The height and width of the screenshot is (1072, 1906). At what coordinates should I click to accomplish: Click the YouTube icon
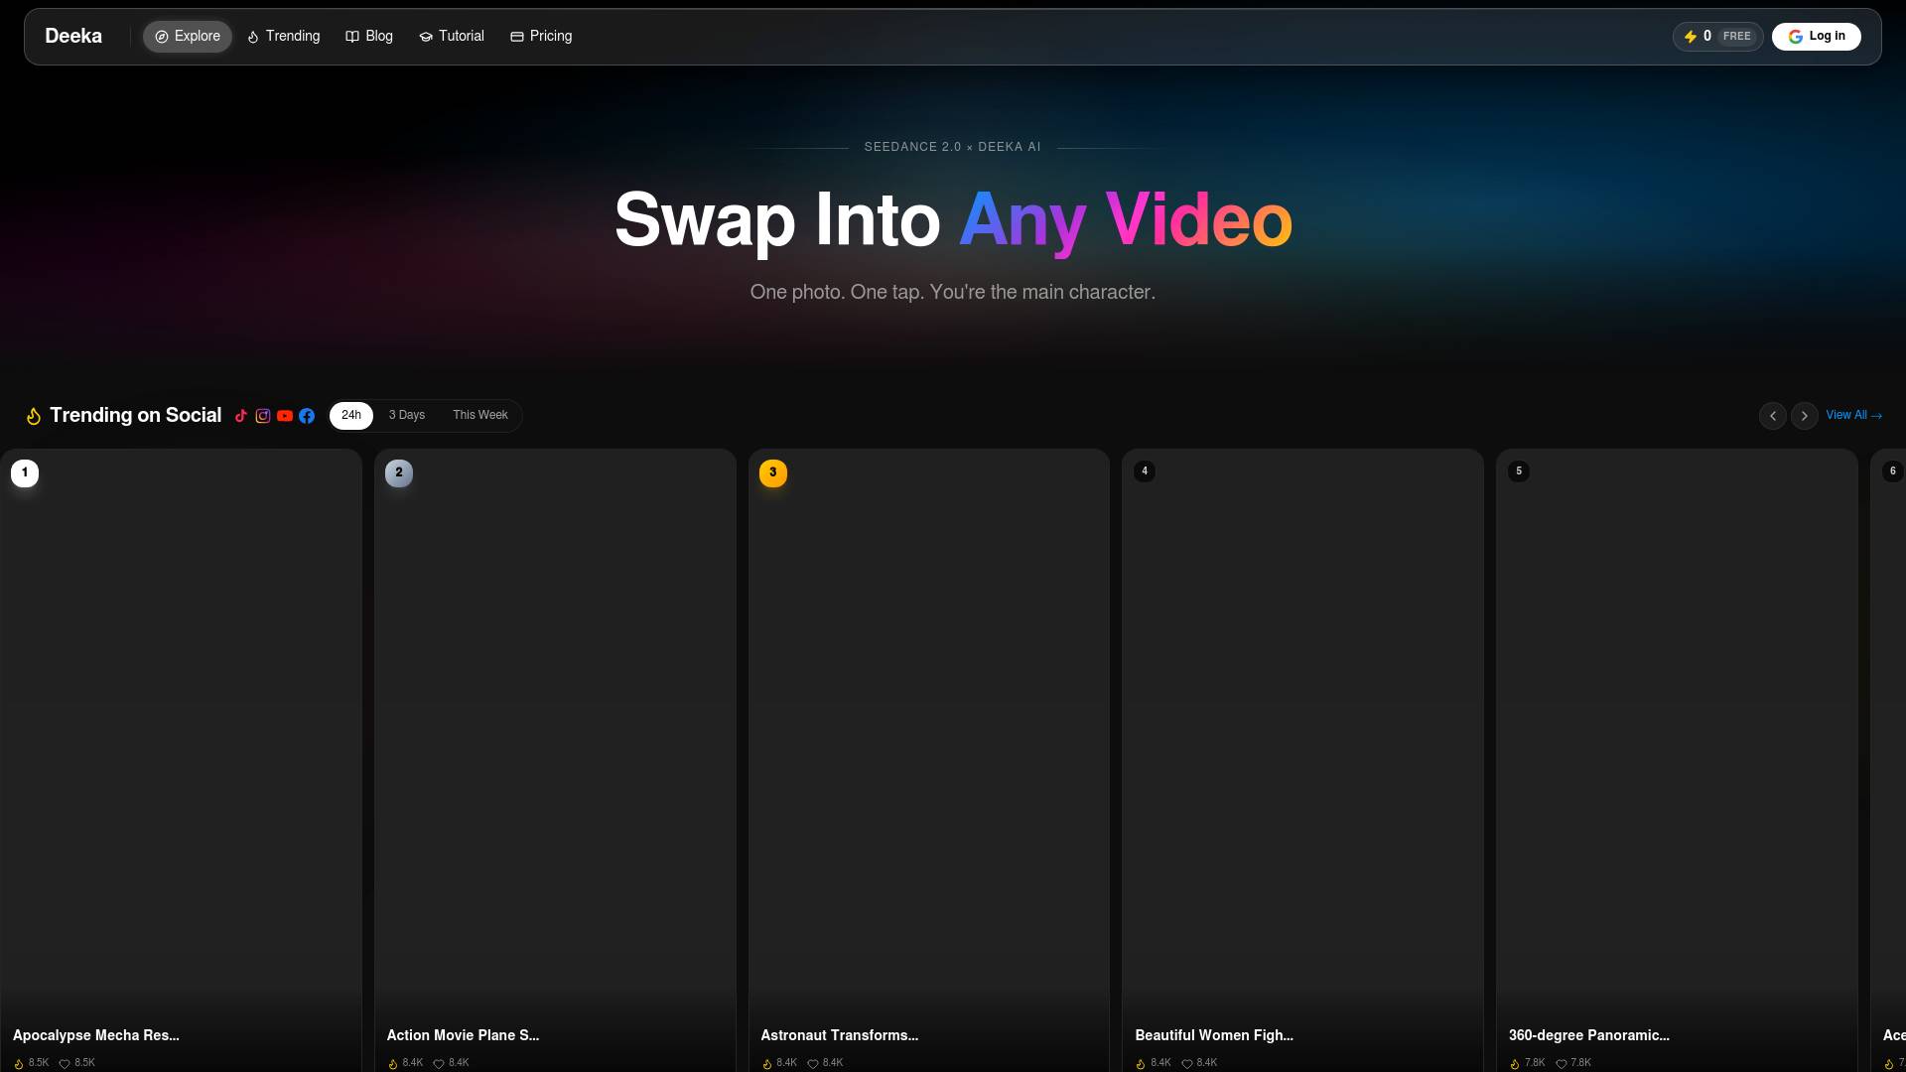[285, 416]
